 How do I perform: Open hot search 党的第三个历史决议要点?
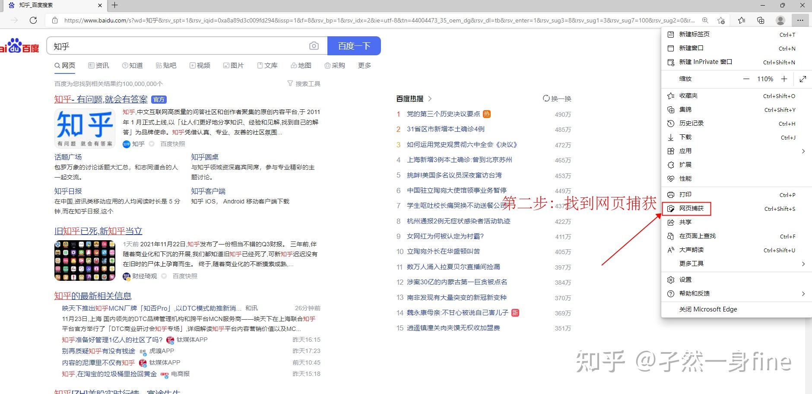443,114
